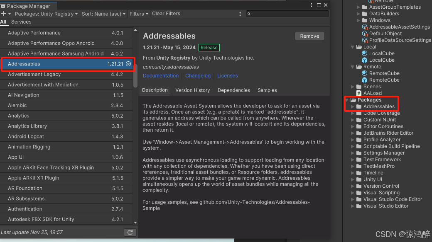
Task: Select the AALoad script icon
Action: pyautogui.click(x=359, y=93)
